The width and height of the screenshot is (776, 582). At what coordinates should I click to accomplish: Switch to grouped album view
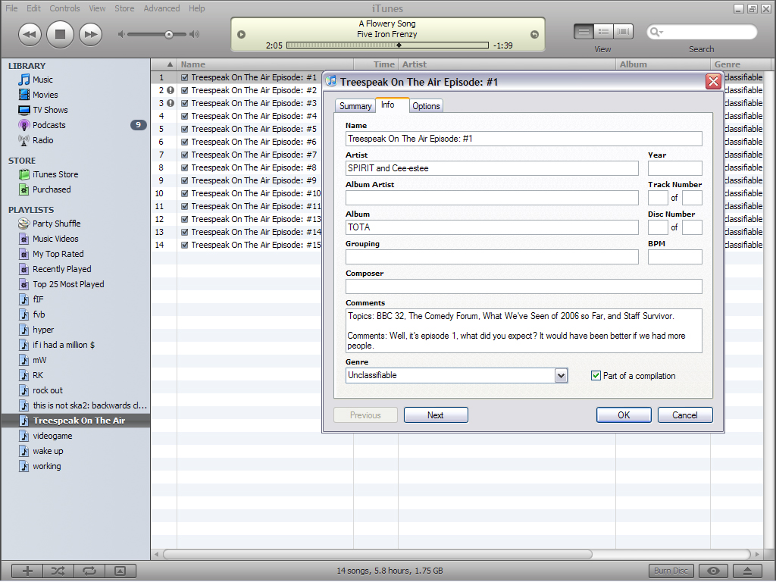603,32
